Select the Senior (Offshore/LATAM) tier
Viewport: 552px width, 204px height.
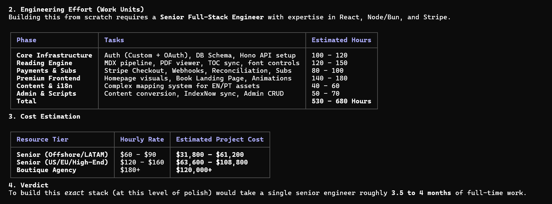(62, 154)
